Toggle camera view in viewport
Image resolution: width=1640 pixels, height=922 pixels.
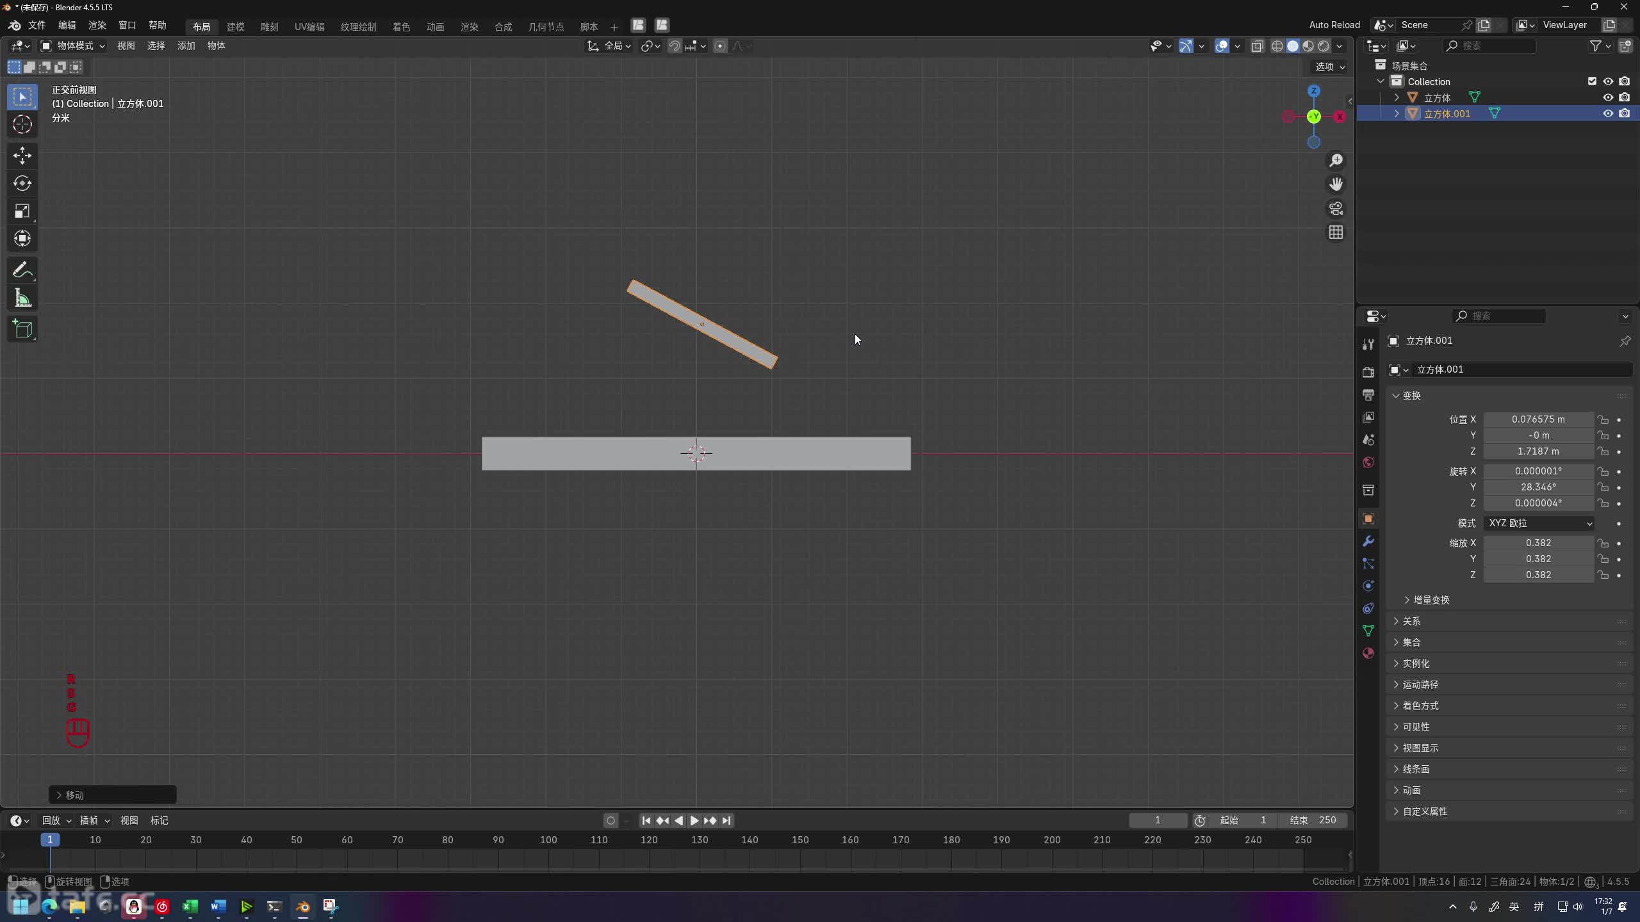pos(1336,209)
